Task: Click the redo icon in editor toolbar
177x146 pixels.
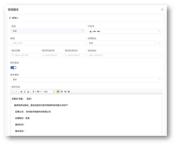Action: [16, 92]
